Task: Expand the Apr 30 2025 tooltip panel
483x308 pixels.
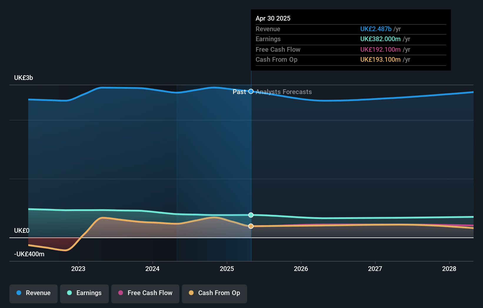Action: point(351,40)
